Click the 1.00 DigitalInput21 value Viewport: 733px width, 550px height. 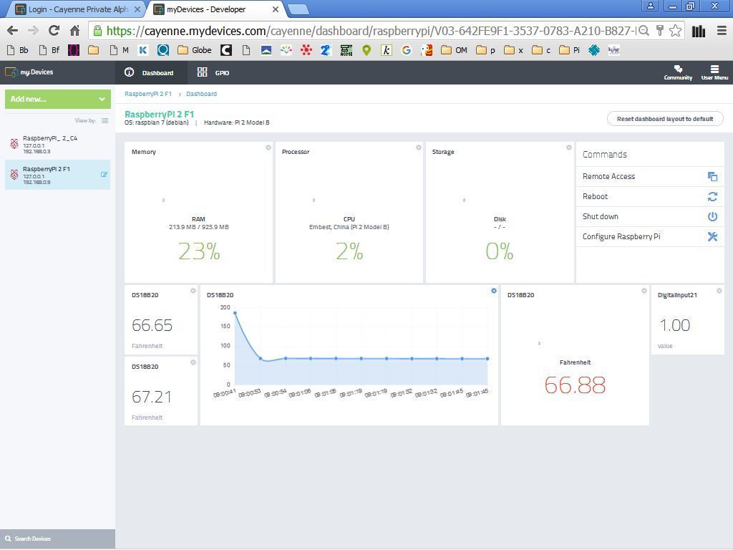click(x=674, y=325)
